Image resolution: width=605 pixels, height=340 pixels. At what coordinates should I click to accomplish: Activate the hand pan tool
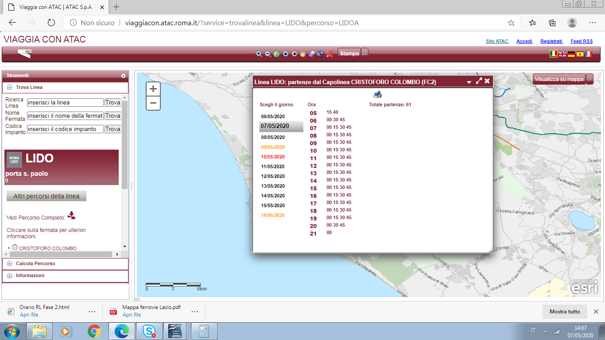pos(303,54)
